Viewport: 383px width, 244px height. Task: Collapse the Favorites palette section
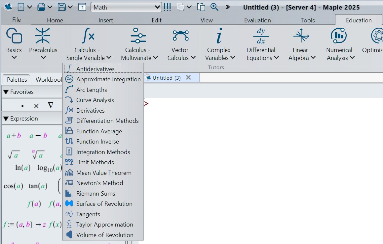6,92
